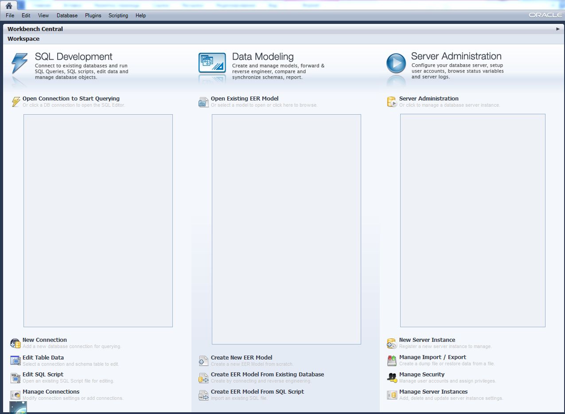The image size is (565, 414).
Task: Open the Scripting menu
Action: point(118,15)
